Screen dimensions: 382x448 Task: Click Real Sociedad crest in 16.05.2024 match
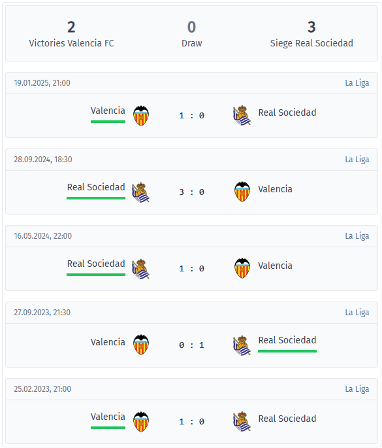coord(140,269)
